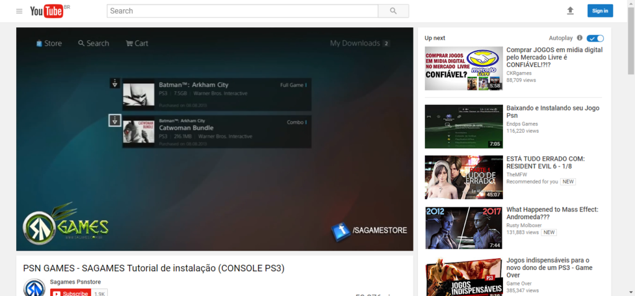Click the Mercado Livre CONFIÁVEL video thumbnail
This screenshot has height=296, width=635.
[464, 68]
